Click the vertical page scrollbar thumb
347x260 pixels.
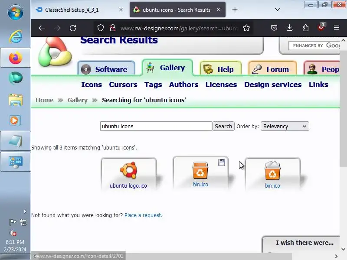(343, 108)
